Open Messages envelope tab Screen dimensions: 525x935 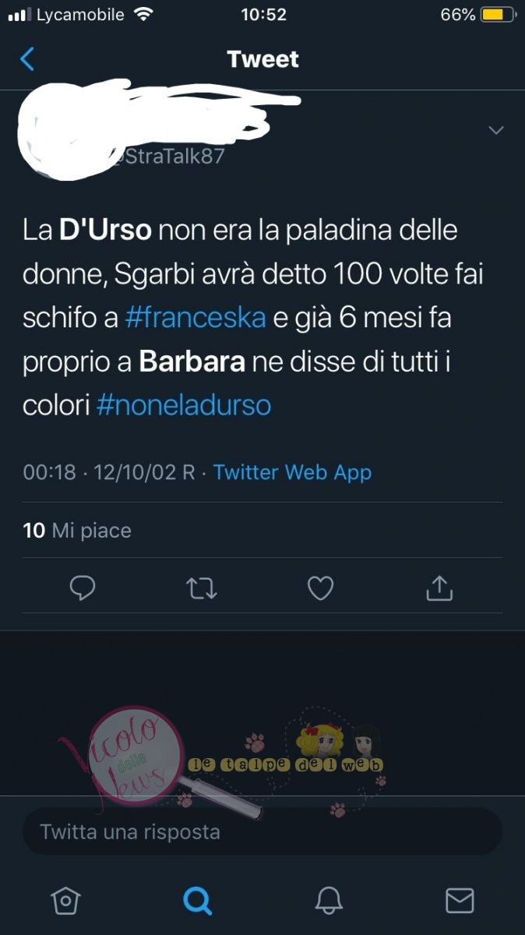click(460, 901)
